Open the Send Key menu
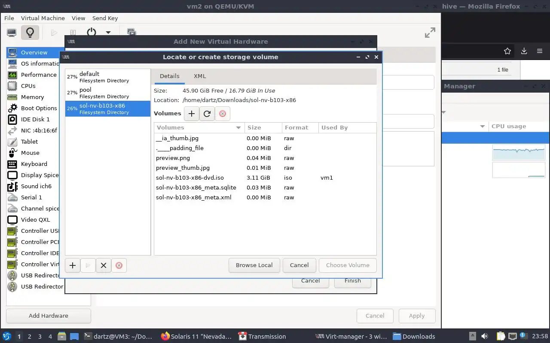The height and width of the screenshot is (343, 550). click(x=105, y=18)
